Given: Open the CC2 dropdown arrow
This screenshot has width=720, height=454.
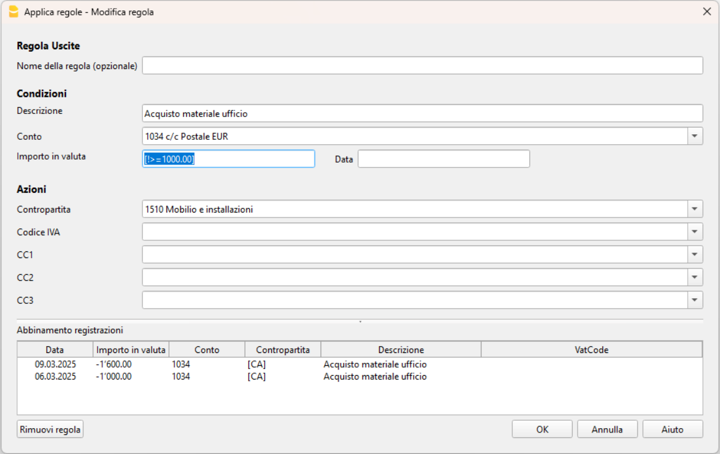Looking at the screenshot, I should coord(695,278).
